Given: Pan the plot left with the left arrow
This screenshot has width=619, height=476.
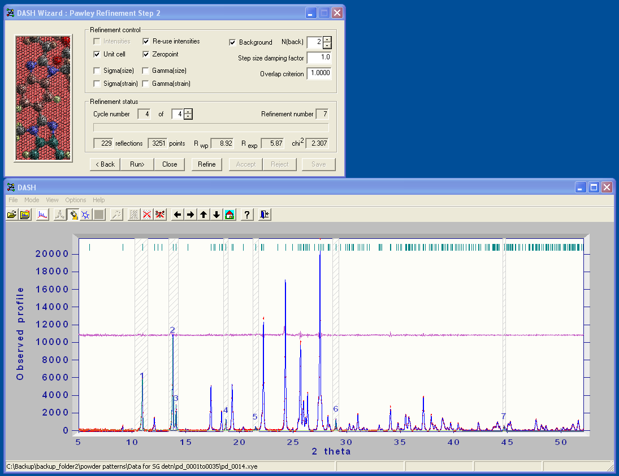Looking at the screenshot, I should point(178,215).
